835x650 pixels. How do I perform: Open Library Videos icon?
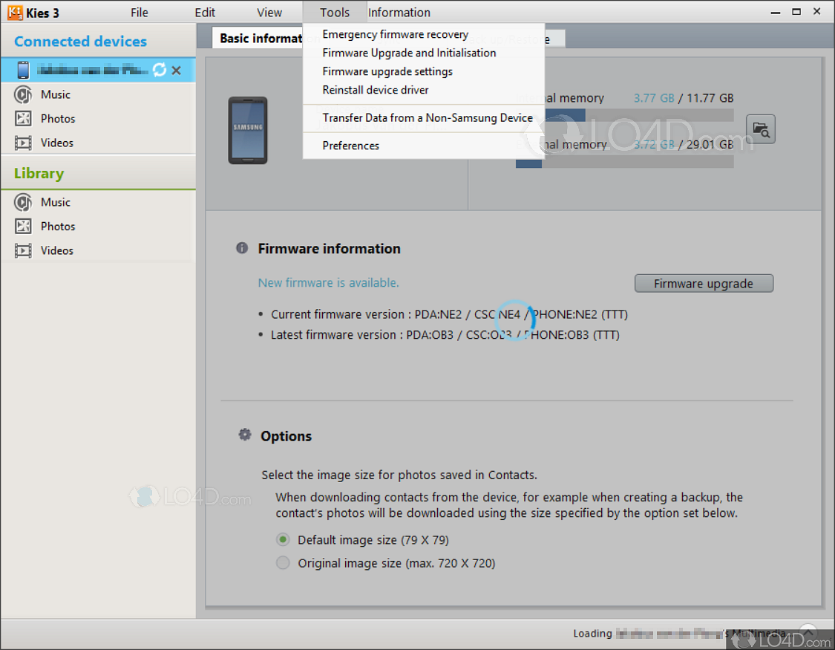[x=23, y=250]
